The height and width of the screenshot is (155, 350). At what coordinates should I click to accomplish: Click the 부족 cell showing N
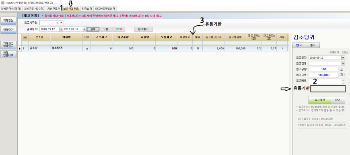[198, 48]
